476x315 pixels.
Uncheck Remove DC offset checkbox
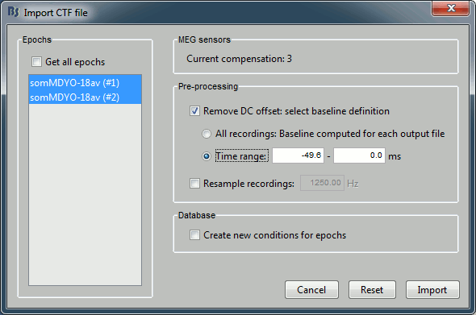[194, 111]
